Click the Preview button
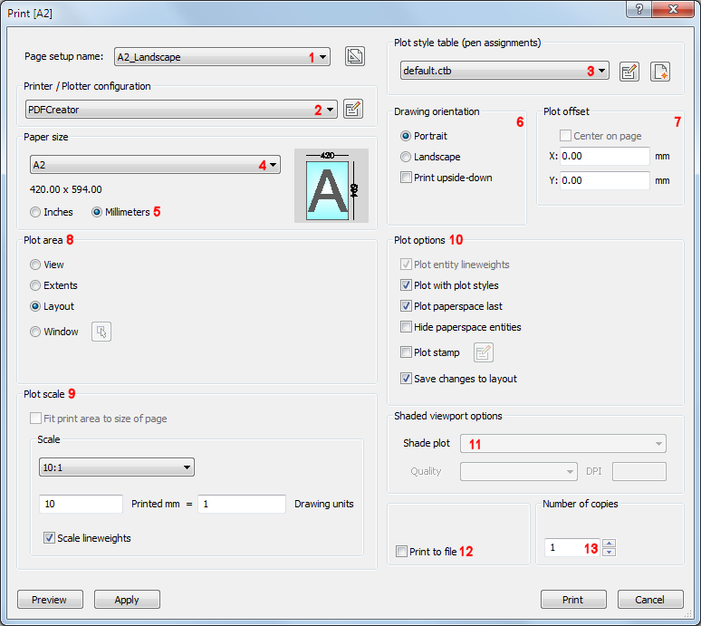 pos(50,600)
